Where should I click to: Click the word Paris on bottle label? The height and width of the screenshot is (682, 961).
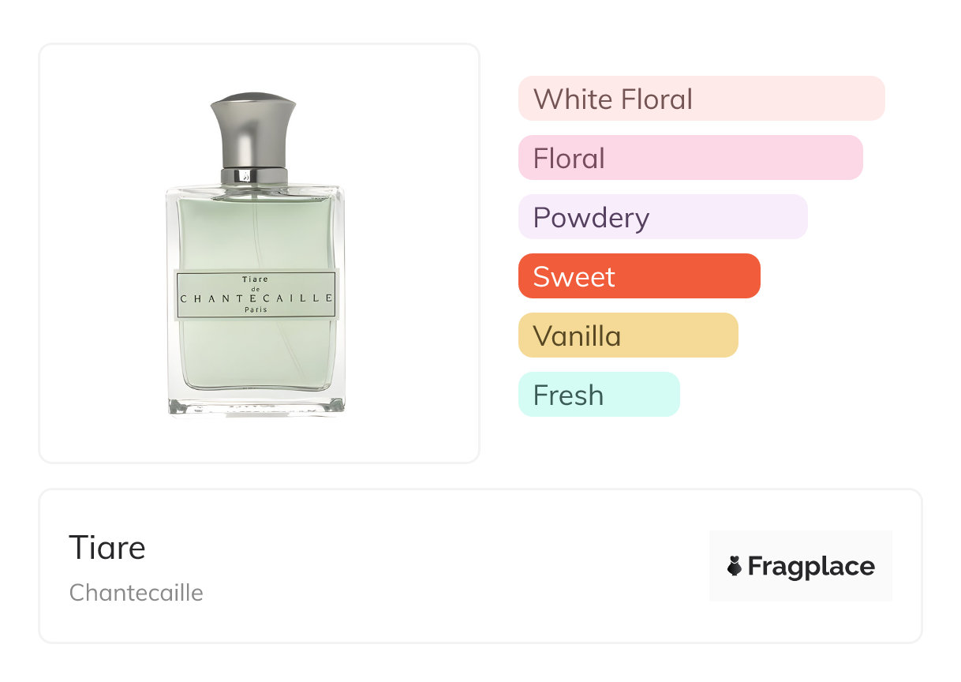[x=256, y=310]
